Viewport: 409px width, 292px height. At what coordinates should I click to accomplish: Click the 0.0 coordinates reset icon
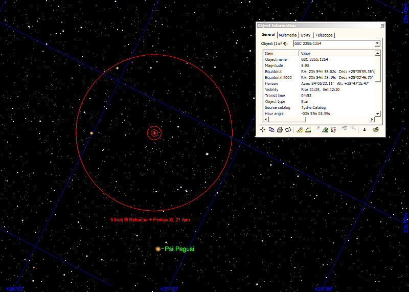click(x=333, y=130)
